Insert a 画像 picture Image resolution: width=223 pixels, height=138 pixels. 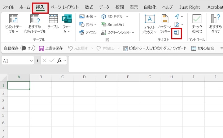[x=86, y=16]
